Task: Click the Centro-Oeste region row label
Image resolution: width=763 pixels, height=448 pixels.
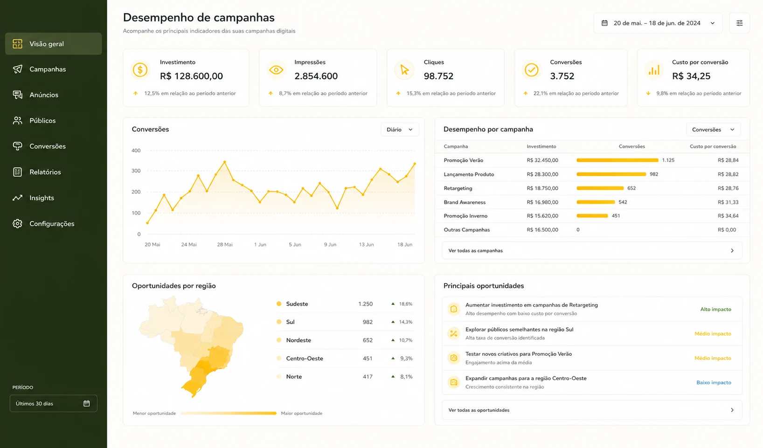Action: click(305, 358)
